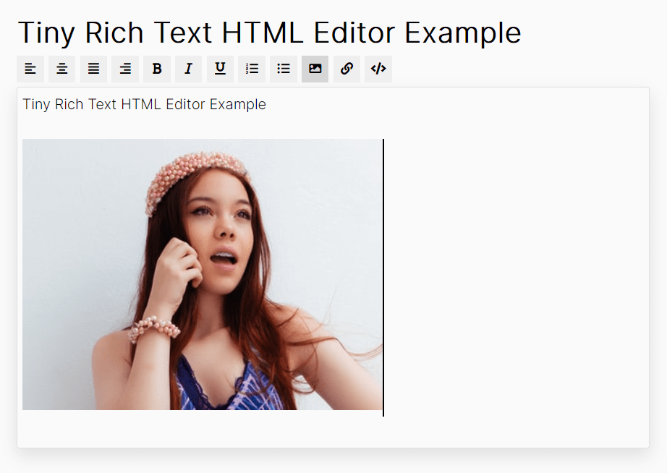Apply numbered list formatting
Image resolution: width=667 pixels, height=473 pixels.
click(252, 69)
